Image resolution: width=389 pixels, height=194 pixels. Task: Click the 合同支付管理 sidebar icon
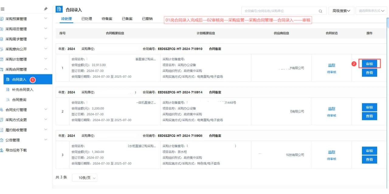coord(2,110)
